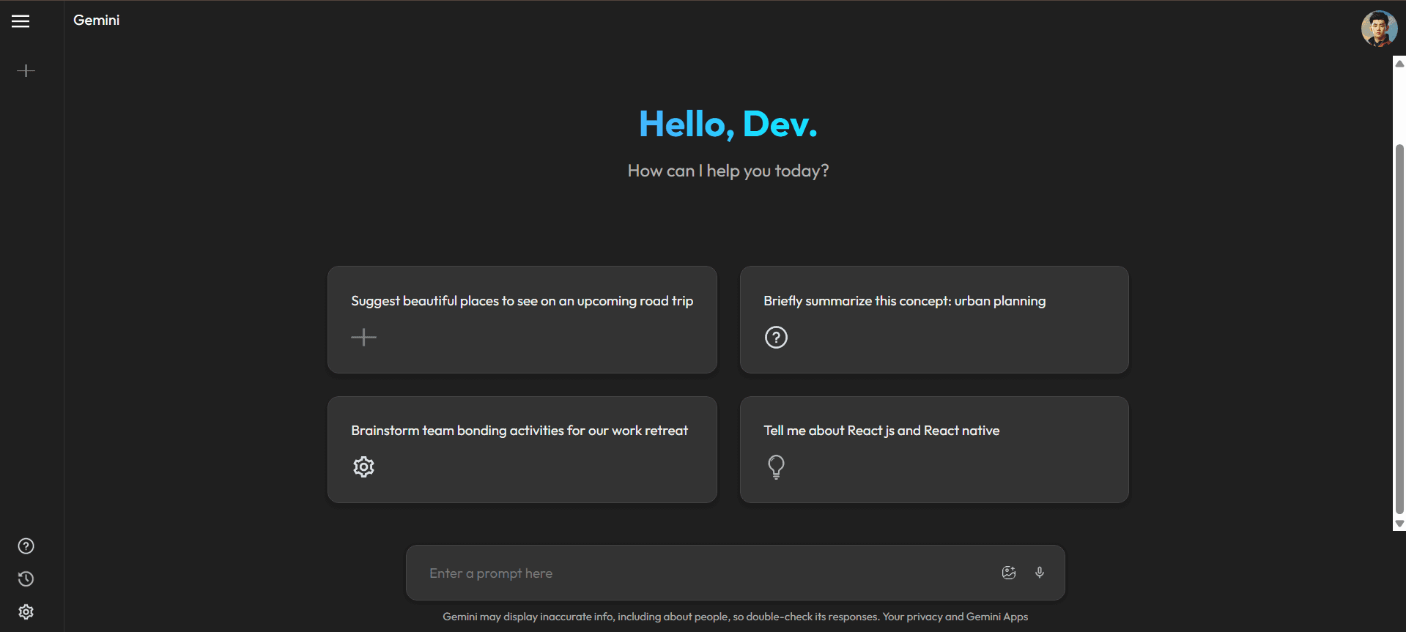Click the user profile avatar
The image size is (1406, 632).
click(1379, 29)
